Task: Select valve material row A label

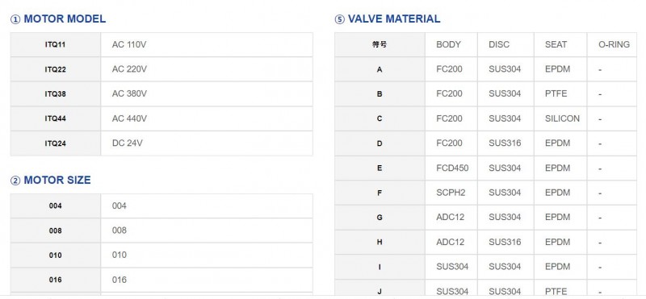Action: point(380,69)
